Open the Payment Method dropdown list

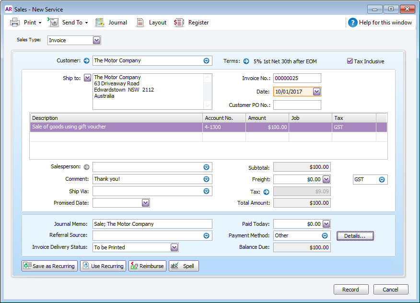(325, 235)
